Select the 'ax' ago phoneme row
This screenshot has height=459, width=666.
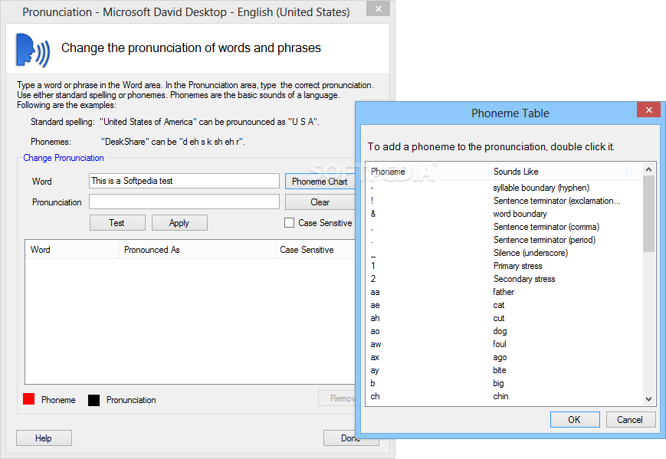point(504,358)
